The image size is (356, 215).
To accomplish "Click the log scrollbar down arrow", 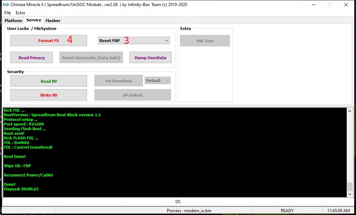I will coord(350,194).
